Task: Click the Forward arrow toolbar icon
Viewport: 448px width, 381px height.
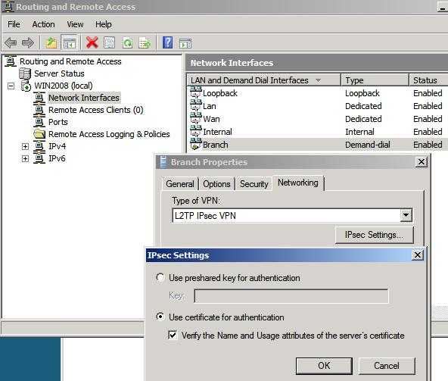Action: [28, 43]
